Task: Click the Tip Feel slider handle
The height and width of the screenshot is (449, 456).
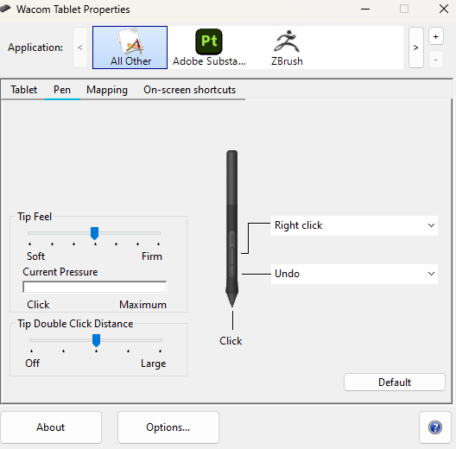Action: (94, 233)
